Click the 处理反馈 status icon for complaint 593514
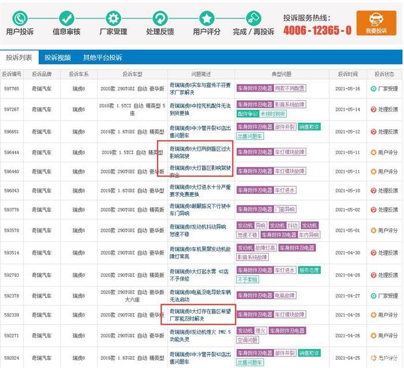 (x=373, y=253)
